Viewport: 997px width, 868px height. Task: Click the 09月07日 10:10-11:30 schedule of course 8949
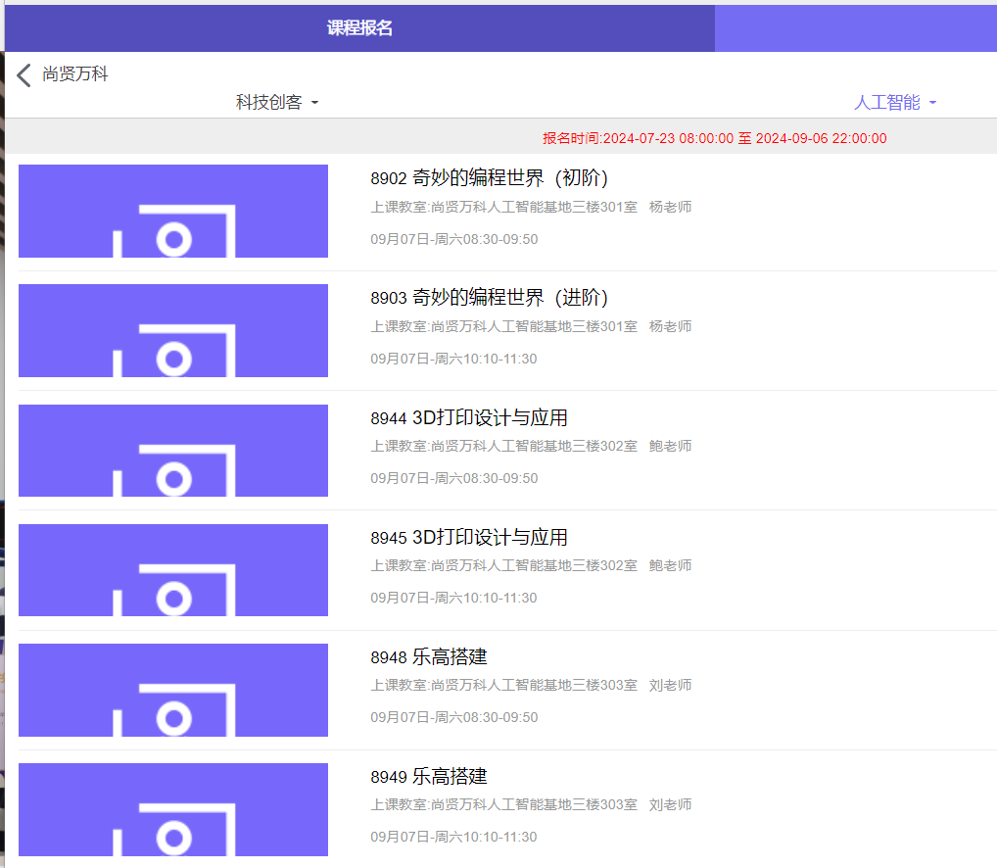coord(453,837)
